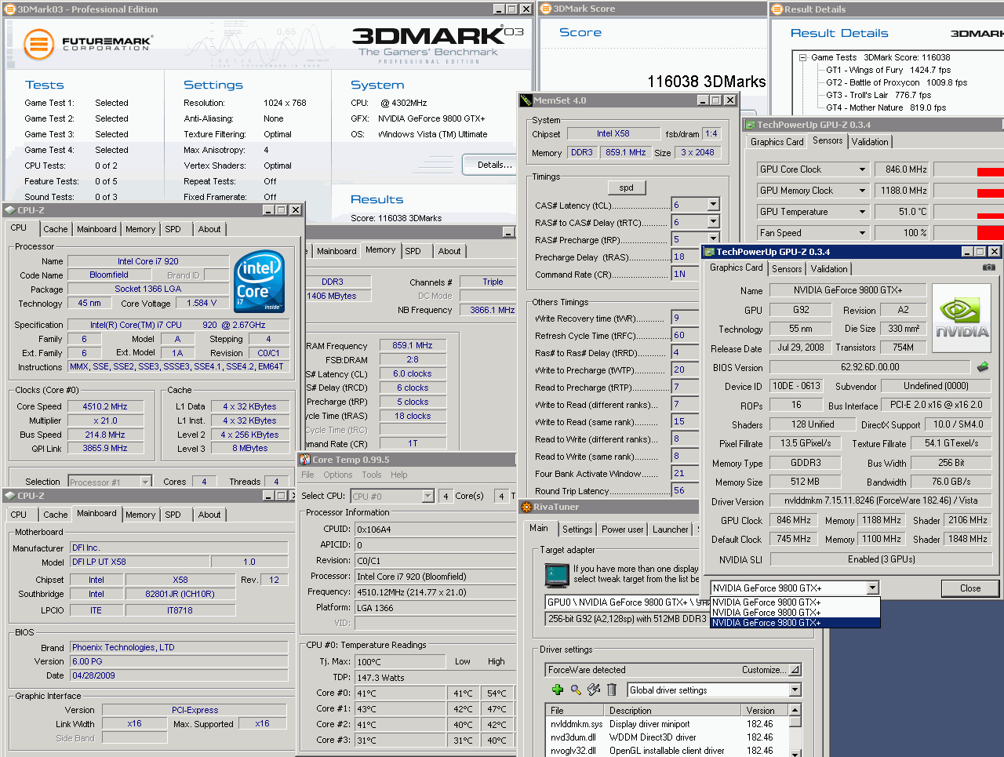Click the red GPU Core Clock sensor graph
Screen dimensions: 1004x757
pos(969,169)
